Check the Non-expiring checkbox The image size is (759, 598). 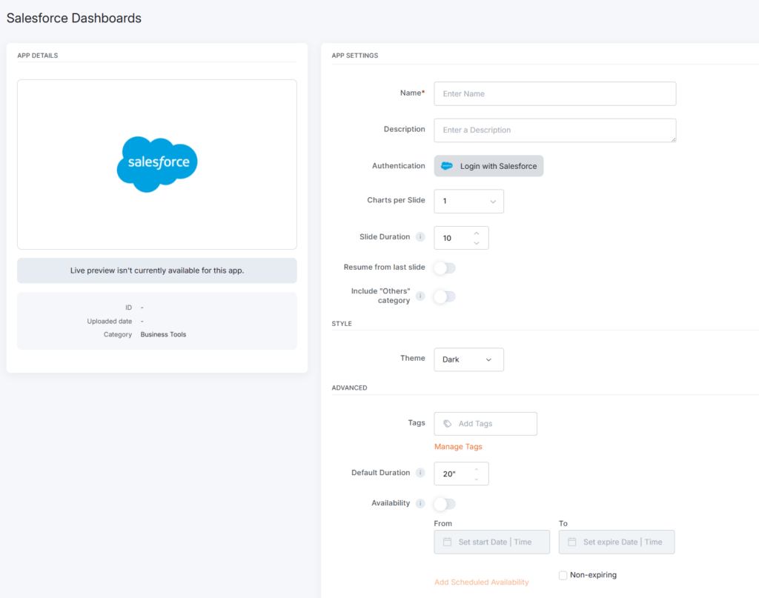(563, 575)
